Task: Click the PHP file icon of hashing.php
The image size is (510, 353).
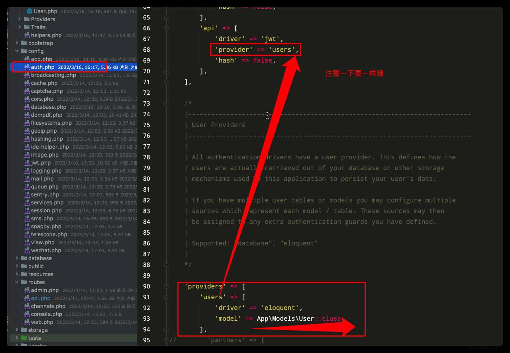Action: click(x=27, y=139)
